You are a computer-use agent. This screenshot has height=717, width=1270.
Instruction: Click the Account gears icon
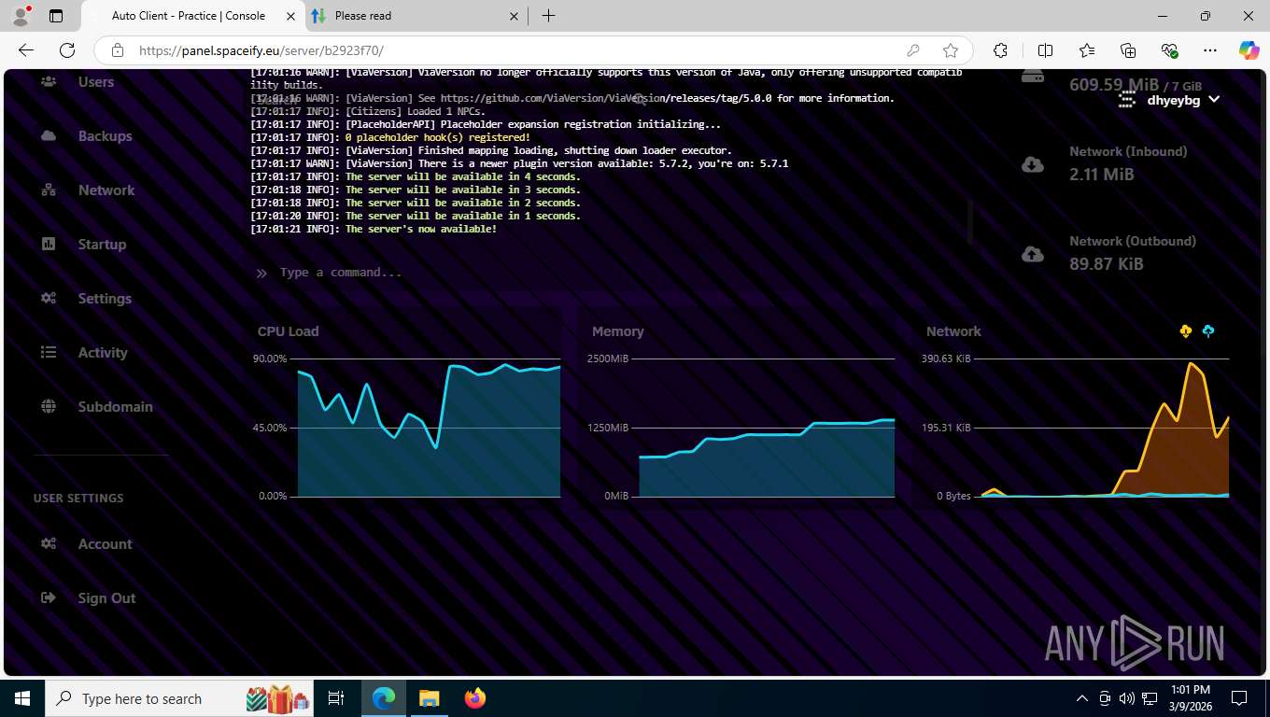(49, 544)
